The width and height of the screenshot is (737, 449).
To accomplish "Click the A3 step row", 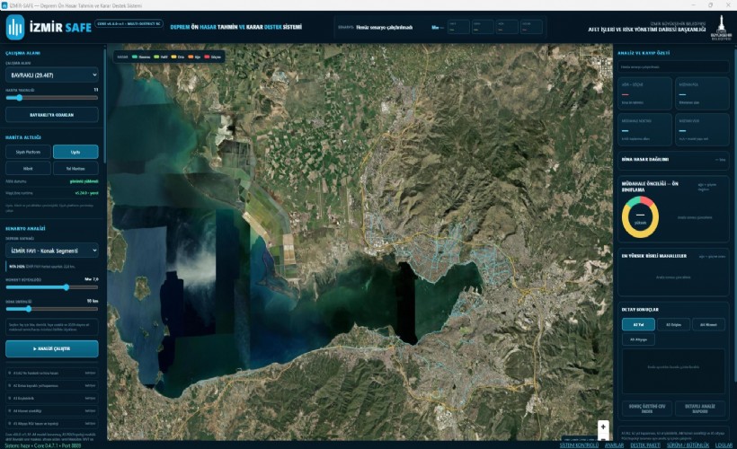I will pyautogui.click(x=52, y=399).
